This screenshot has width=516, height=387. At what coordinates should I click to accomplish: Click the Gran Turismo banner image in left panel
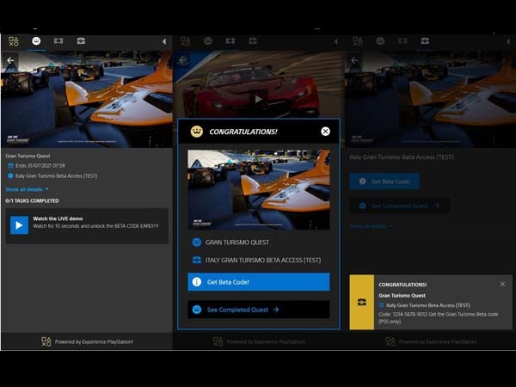(x=87, y=99)
